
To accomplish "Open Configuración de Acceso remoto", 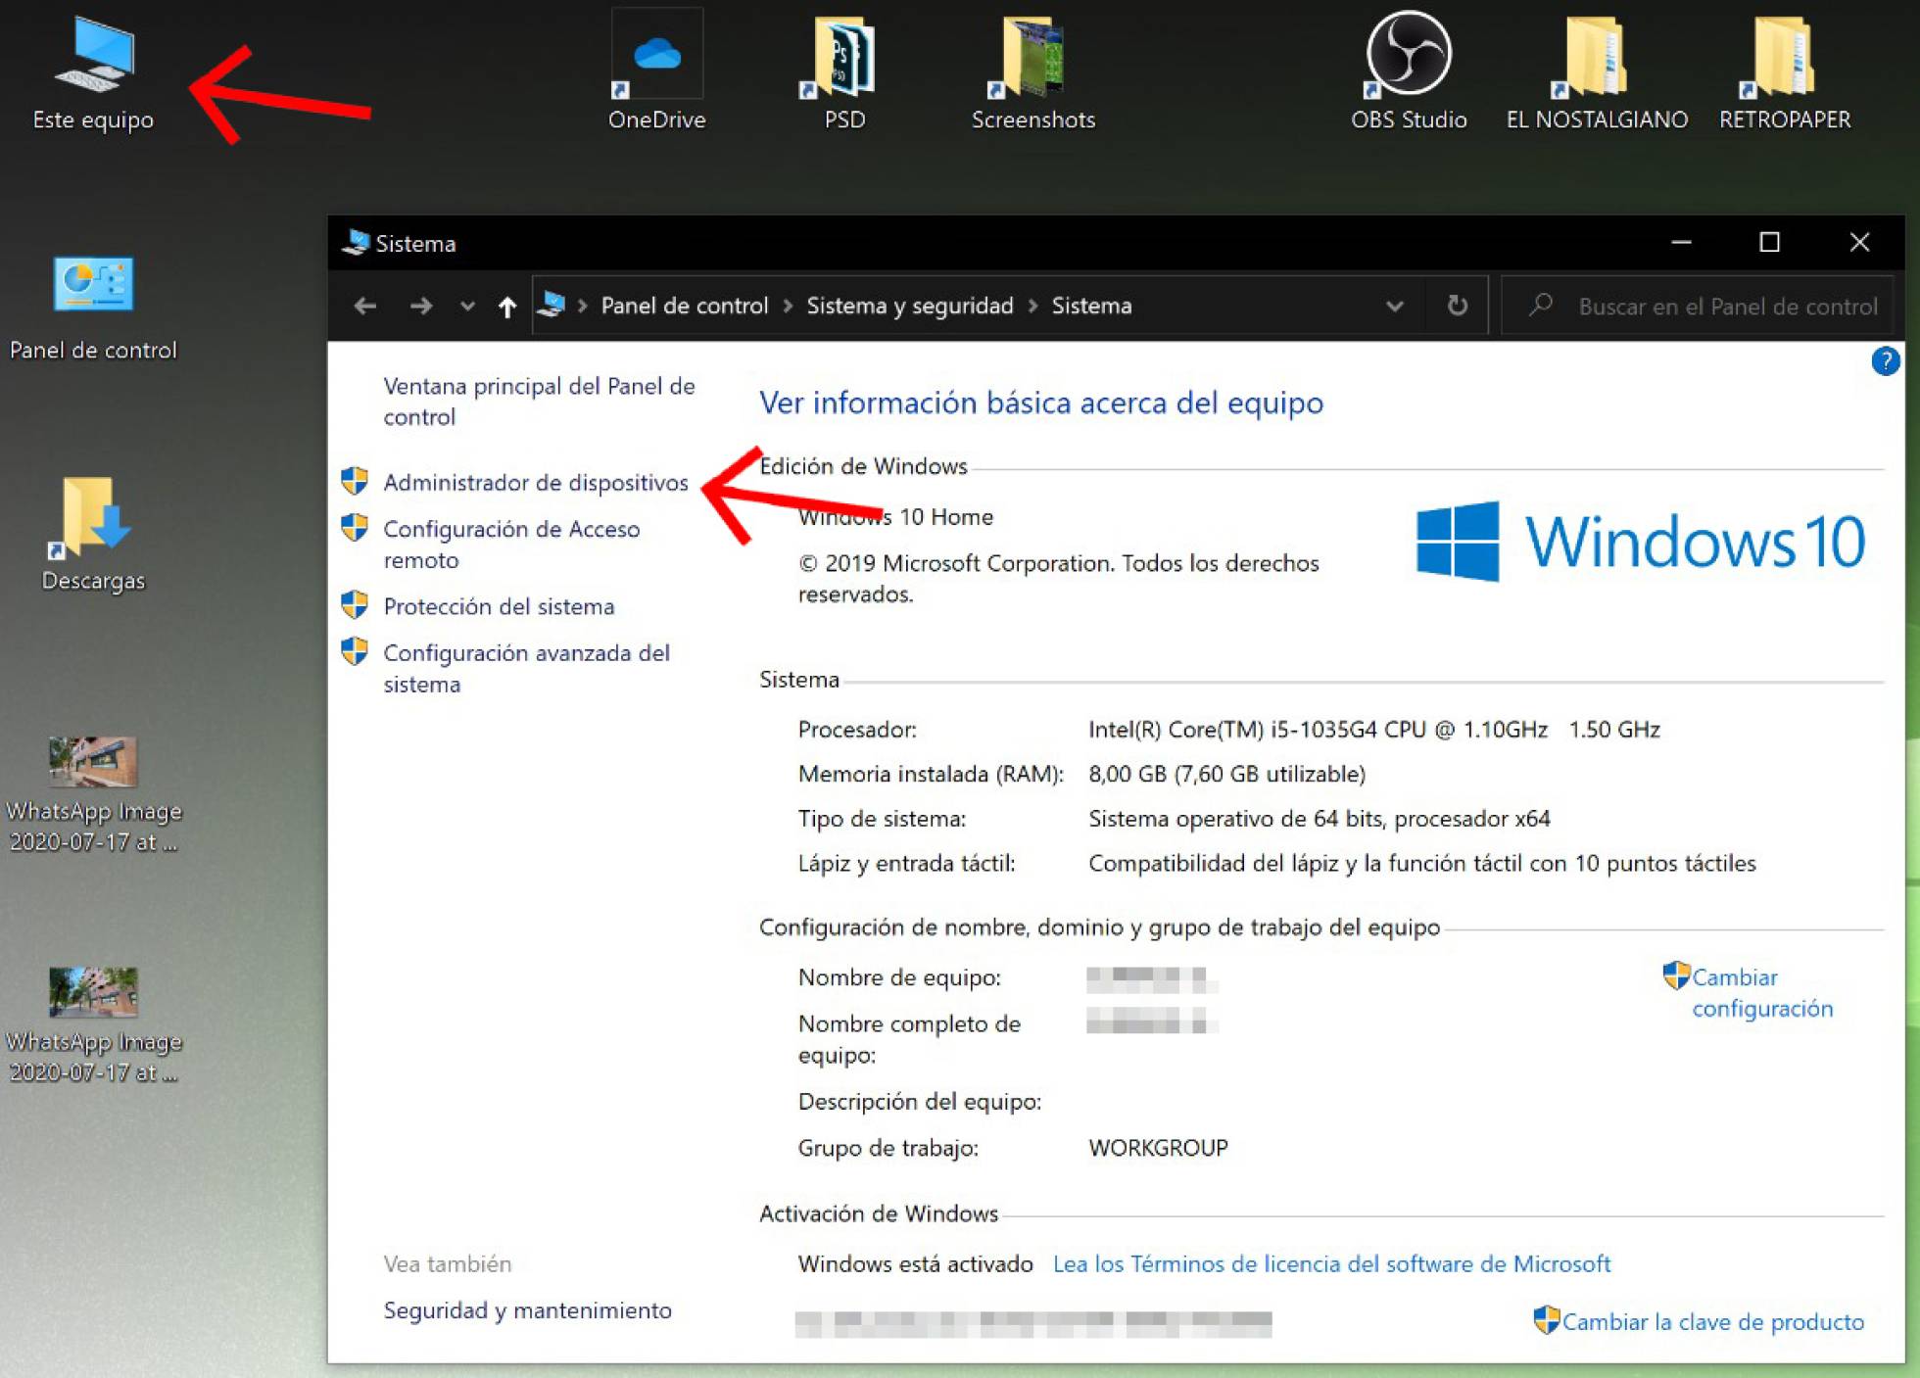I will click(x=510, y=545).
